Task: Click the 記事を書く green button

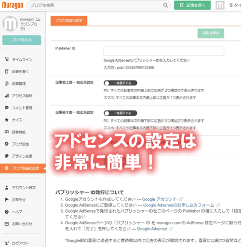Action: tap(192, 5)
